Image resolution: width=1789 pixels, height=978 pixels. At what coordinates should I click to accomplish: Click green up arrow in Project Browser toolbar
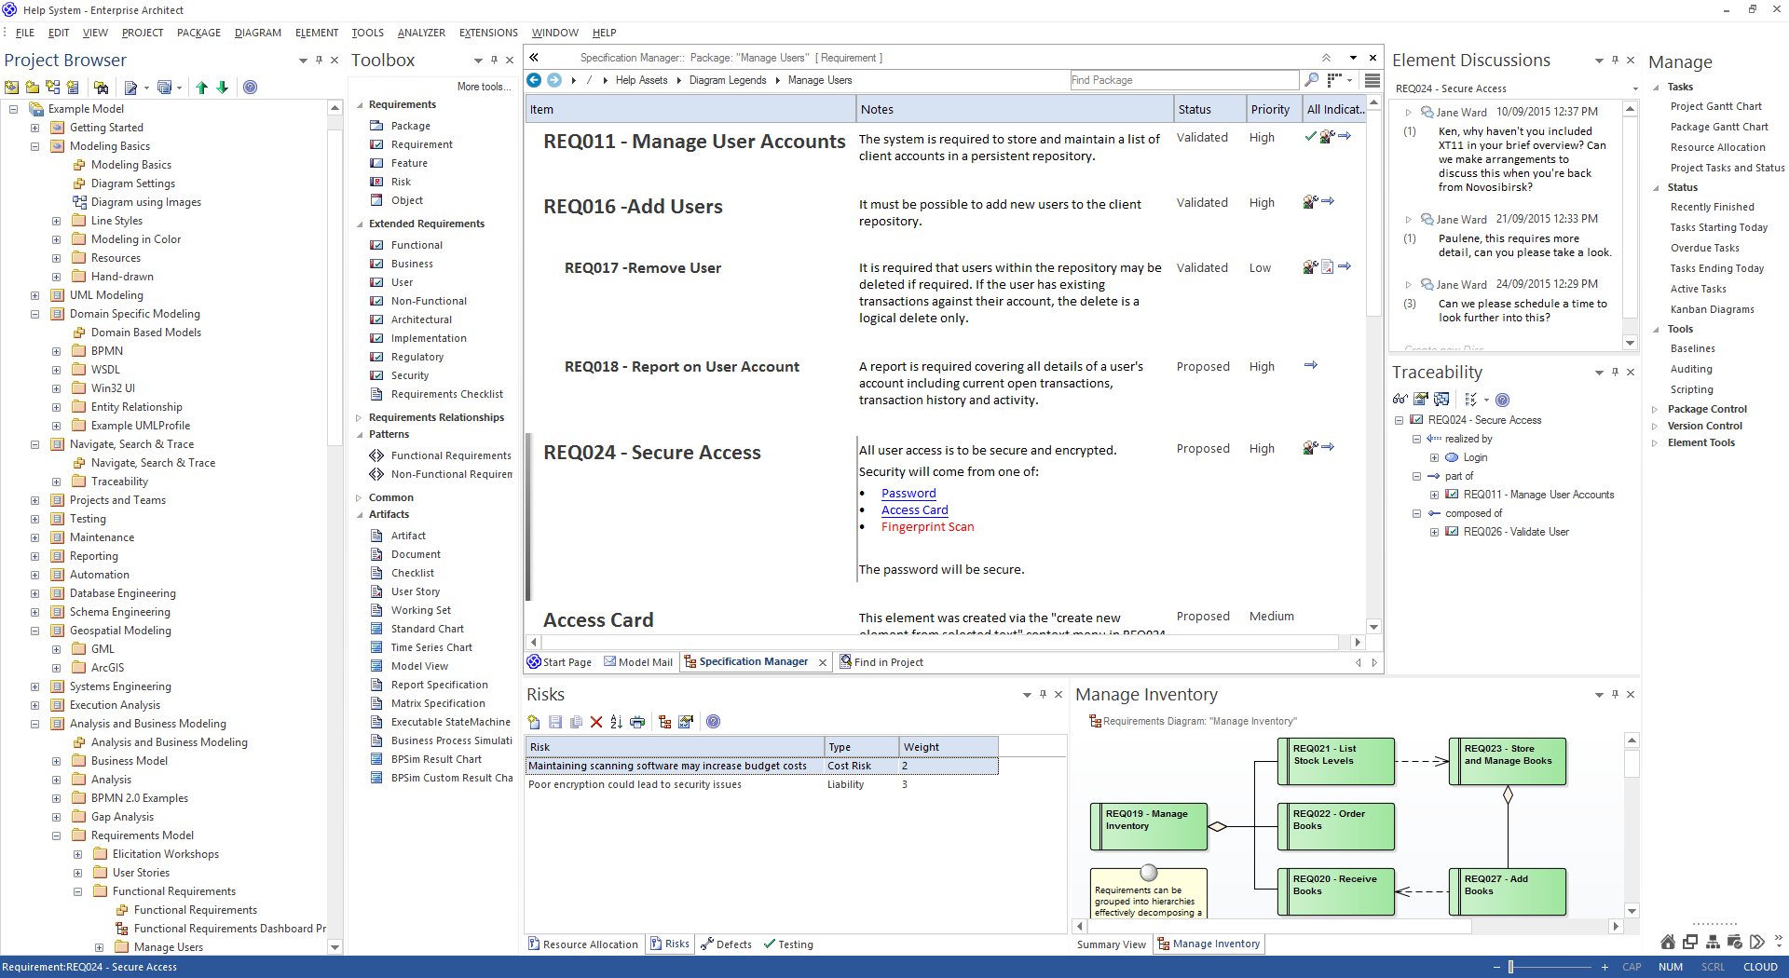(202, 88)
